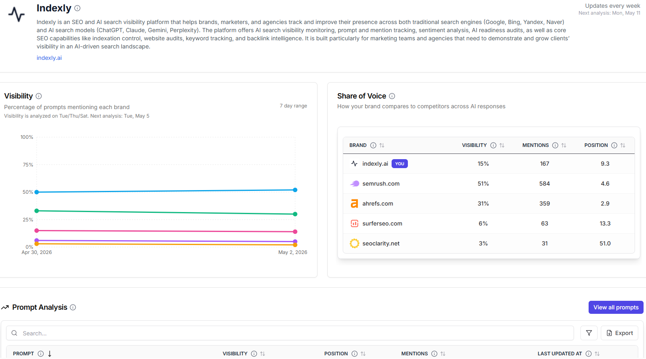This screenshot has height=359, width=646.
Task: Click blue line endpoint at May 2
Action: click(295, 190)
